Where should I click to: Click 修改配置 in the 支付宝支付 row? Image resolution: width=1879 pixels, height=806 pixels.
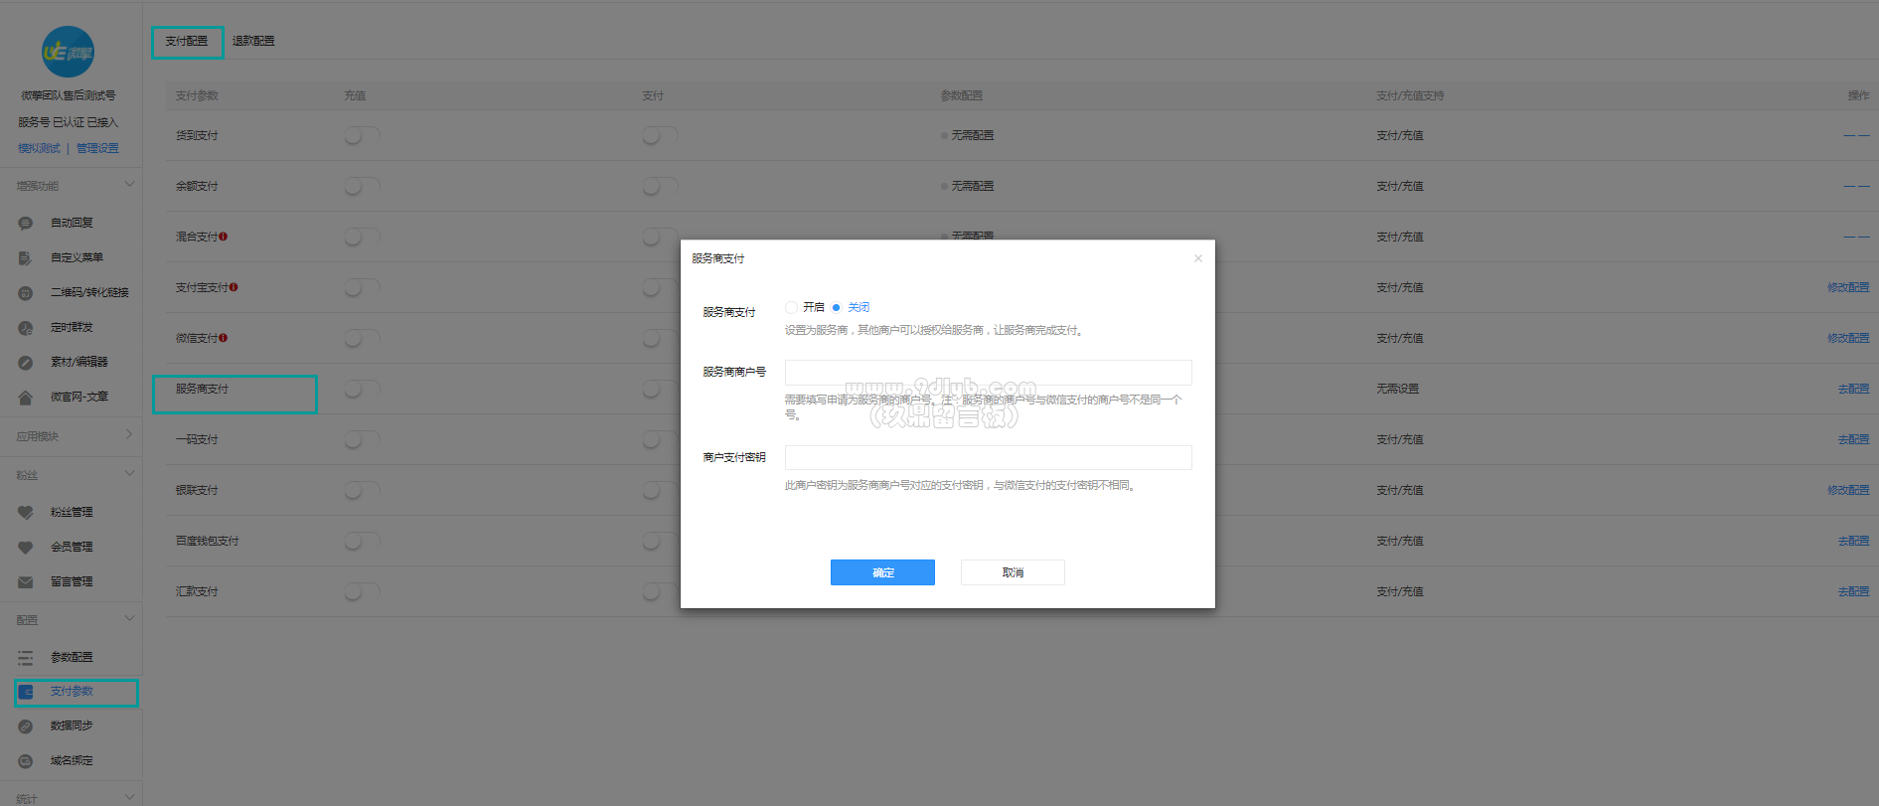(1848, 287)
